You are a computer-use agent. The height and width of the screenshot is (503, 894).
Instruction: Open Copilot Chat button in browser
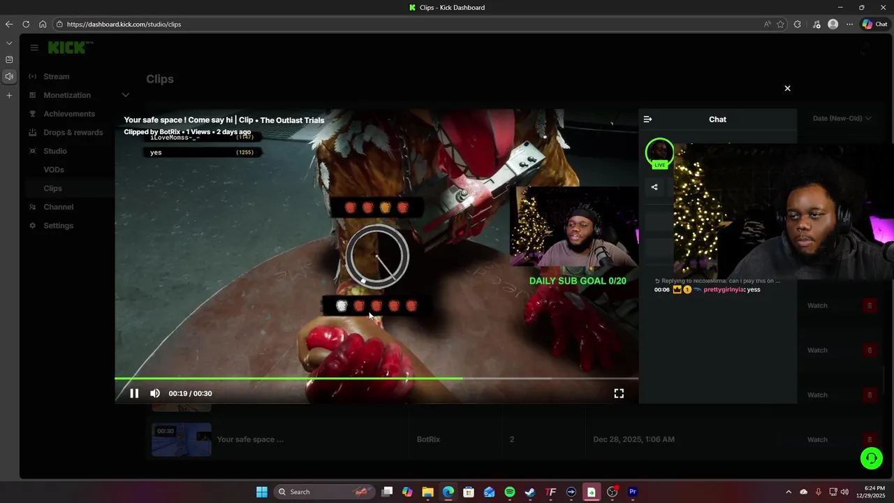click(x=875, y=24)
